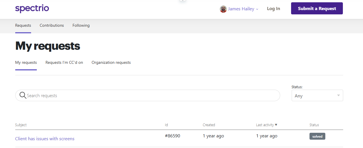Expand the James Hailey user menu chevron
The height and width of the screenshot is (148, 363).
(257, 9)
